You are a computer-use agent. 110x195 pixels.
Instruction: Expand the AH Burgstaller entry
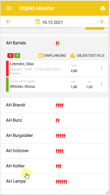[55, 136]
